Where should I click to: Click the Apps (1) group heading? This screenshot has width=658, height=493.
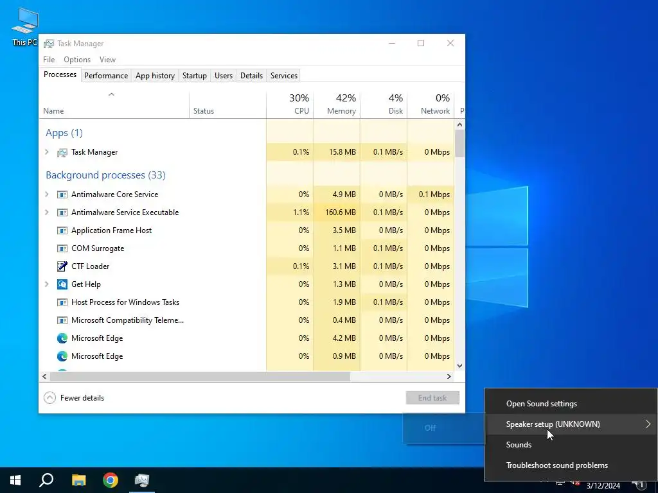click(x=64, y=133)
